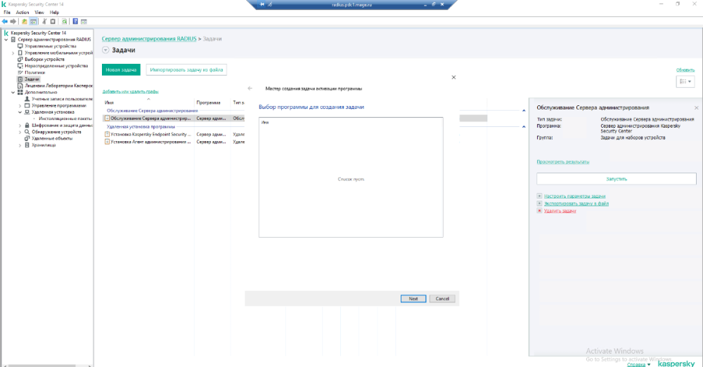Select Лицензии Лаборатории Касперского icon in tree

point(20,86)
